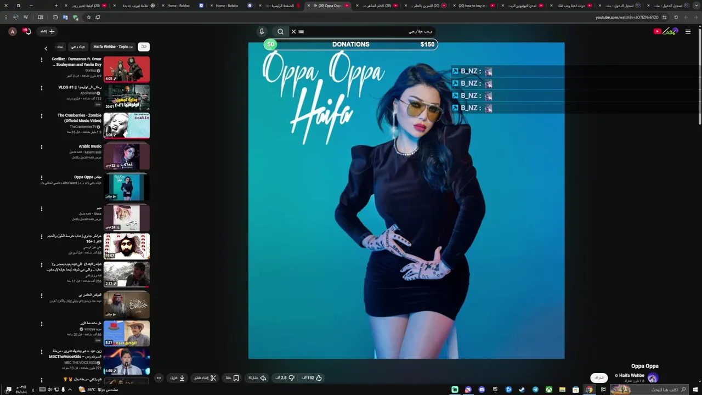The image size is (702, 395).
Task: Click the browser Forward arrow
Action: coord(686,17)
